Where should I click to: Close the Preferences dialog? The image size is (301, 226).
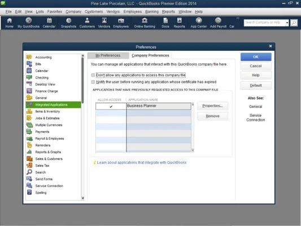(271, 46)
